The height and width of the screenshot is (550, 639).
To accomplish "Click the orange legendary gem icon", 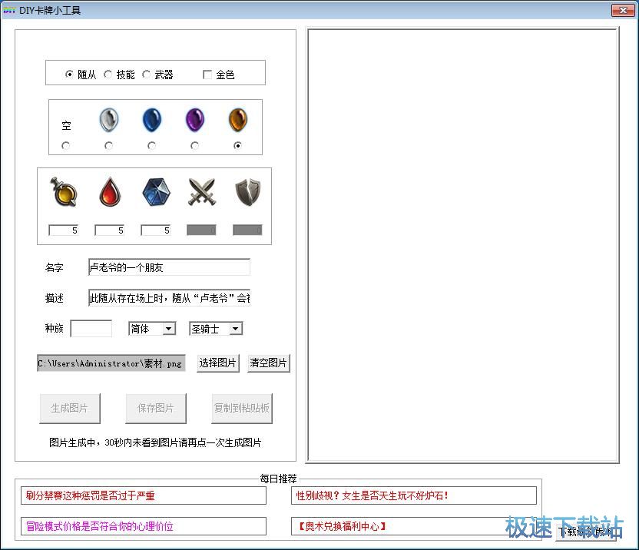I will (238, 121).
